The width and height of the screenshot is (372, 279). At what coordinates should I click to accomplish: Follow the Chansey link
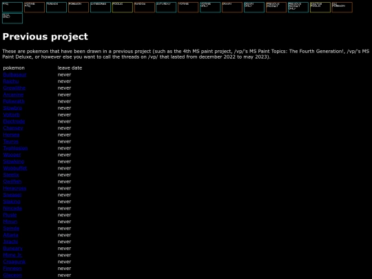13,128
